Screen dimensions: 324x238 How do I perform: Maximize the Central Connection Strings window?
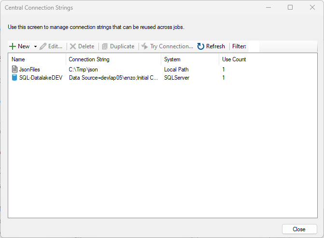(x=290, y=7)
